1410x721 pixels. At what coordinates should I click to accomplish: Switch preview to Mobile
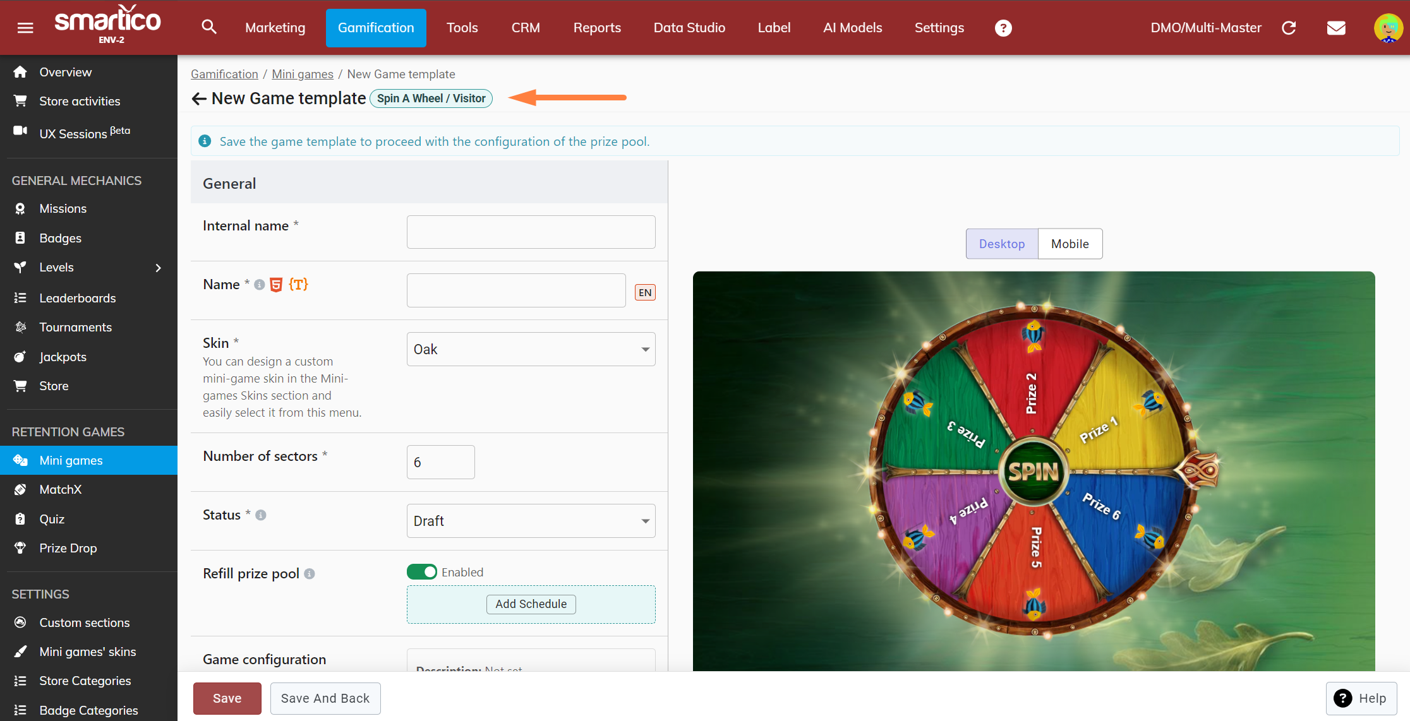pyautogui.click(x=1070, y=244)
